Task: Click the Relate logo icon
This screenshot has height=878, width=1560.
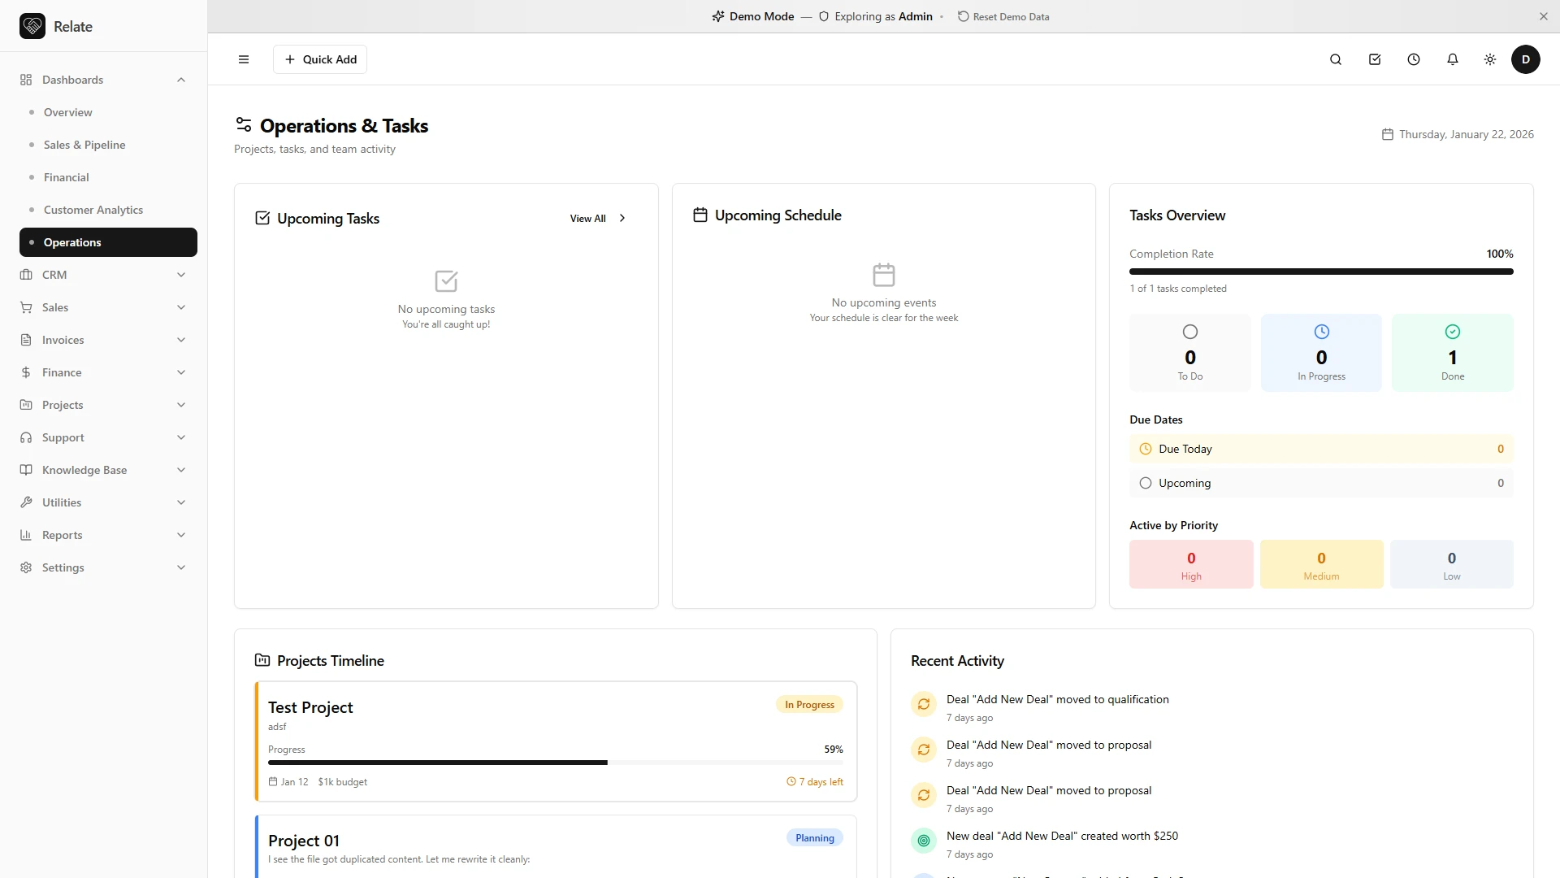Action: [x=32, y=26]
